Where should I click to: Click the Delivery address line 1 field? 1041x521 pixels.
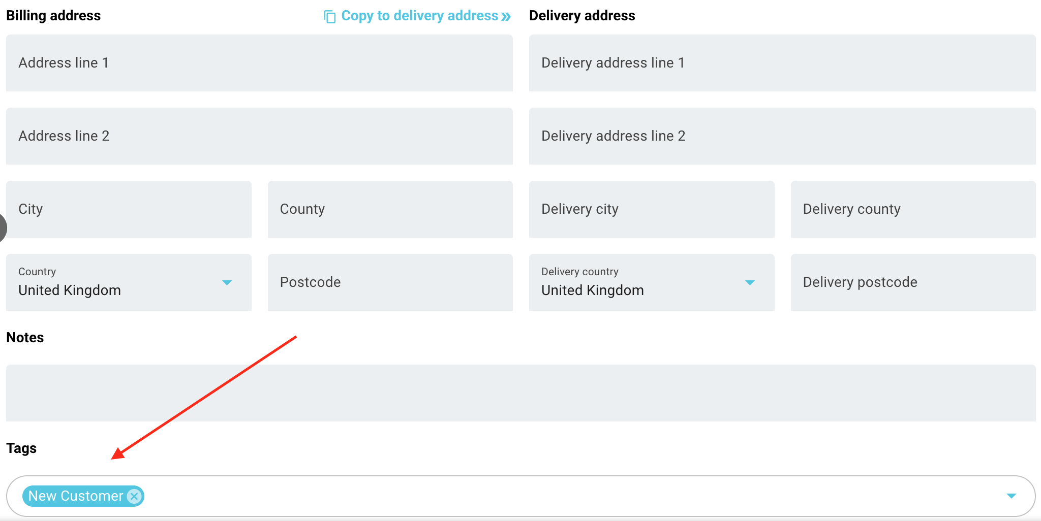(x=782, y=63)
